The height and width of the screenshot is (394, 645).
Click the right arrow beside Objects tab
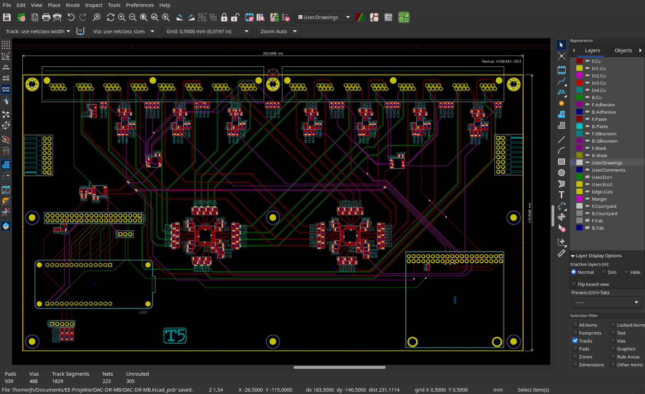[x=641, y=50]
